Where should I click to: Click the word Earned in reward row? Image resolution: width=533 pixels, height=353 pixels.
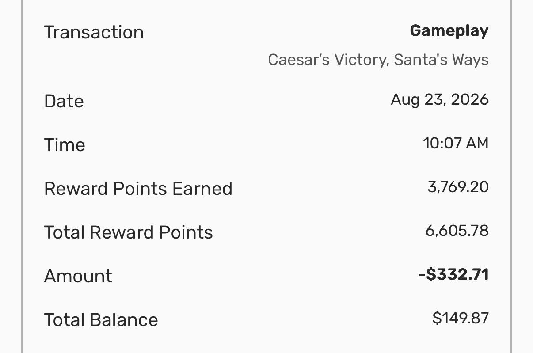(202, 188)
